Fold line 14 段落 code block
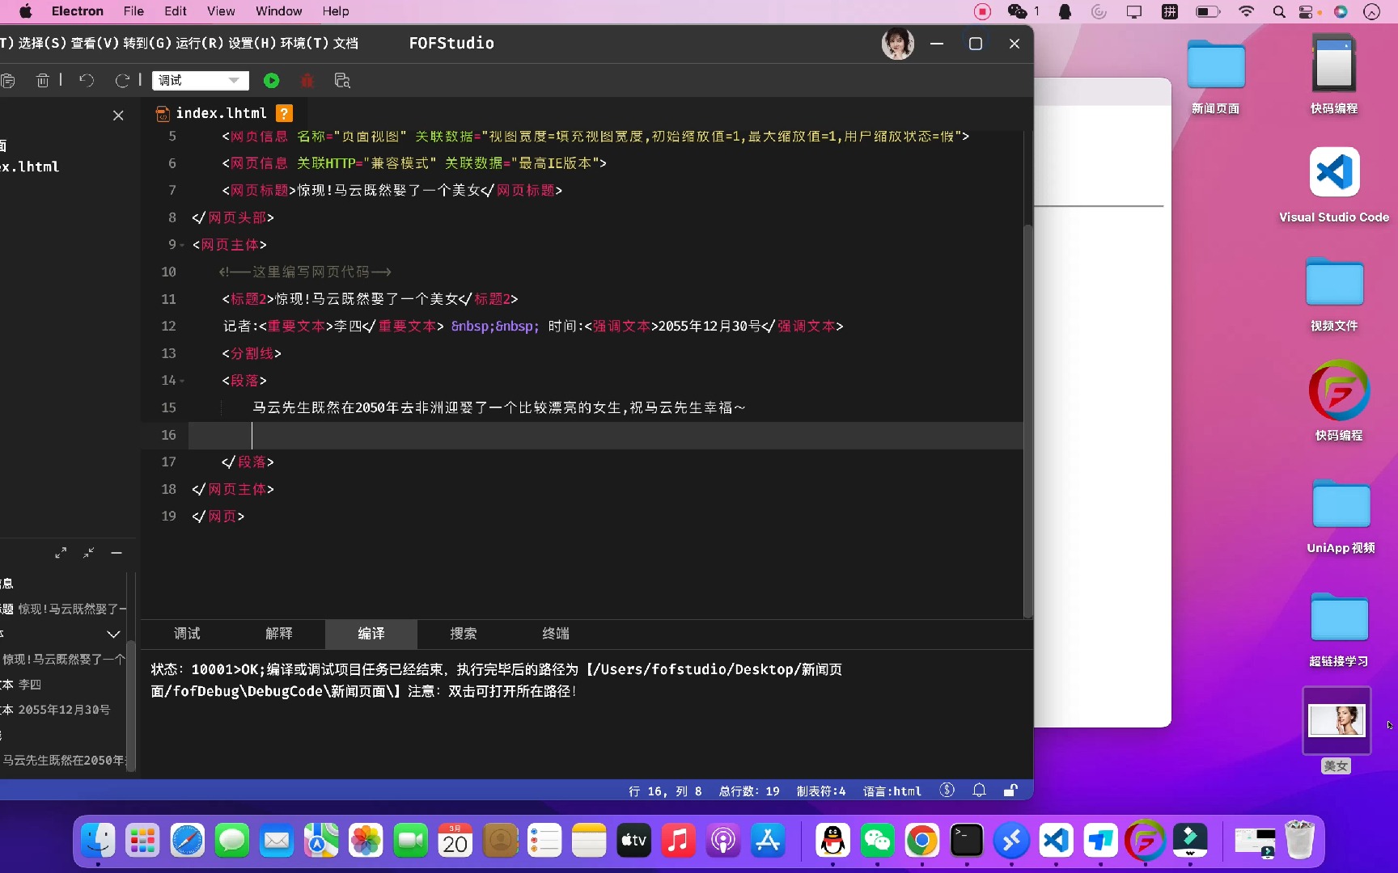Screen dimensions: 1398x873 pos(183,381)
